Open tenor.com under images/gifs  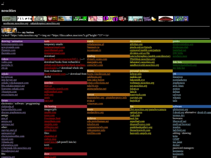49,115
